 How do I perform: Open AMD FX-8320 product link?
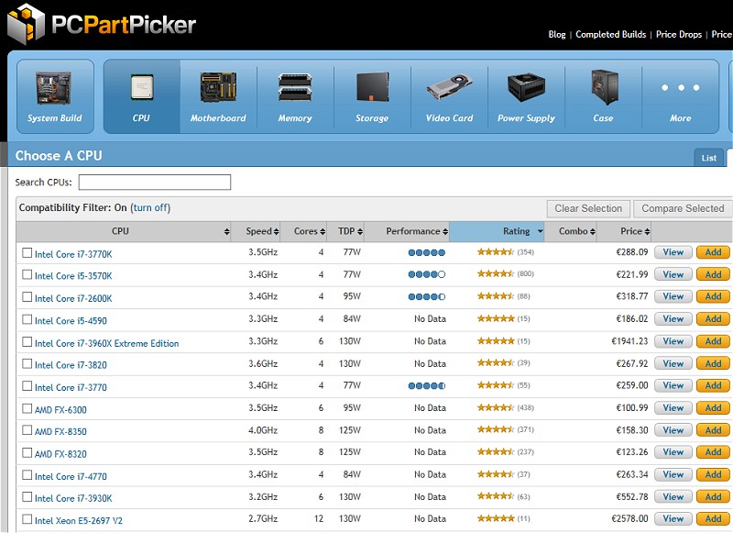coord(60,454)
